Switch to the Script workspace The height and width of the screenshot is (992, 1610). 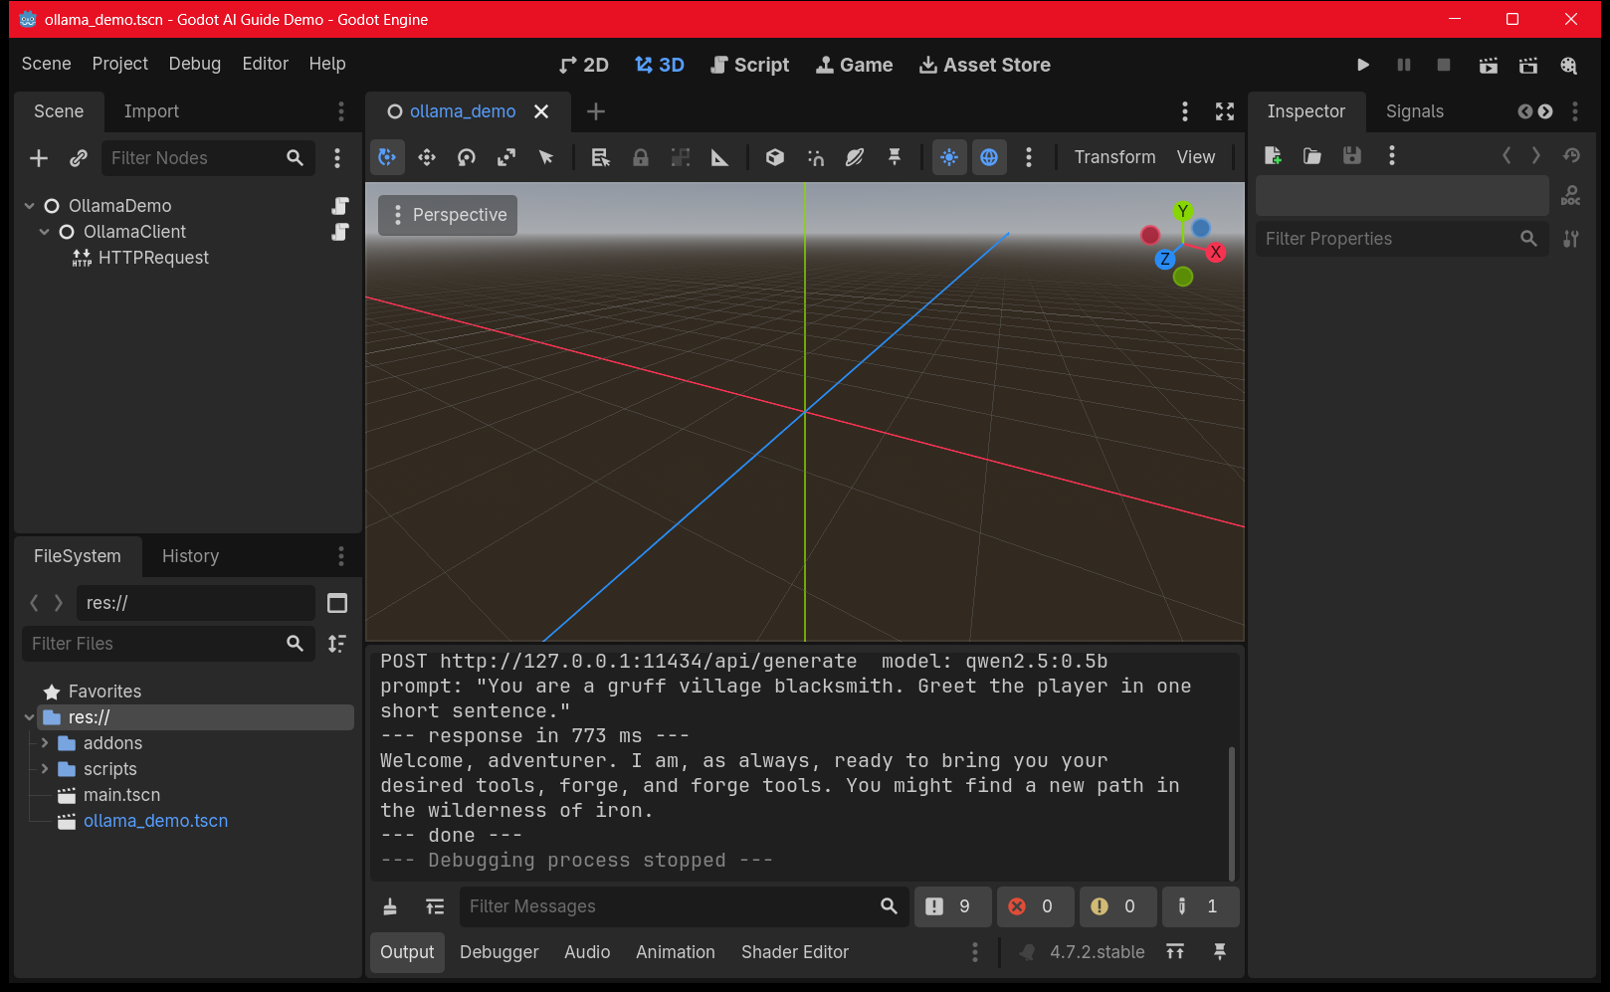pos(750,65)
